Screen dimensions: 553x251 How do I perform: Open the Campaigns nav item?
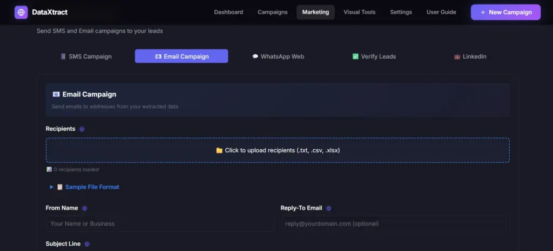point(273,12)
